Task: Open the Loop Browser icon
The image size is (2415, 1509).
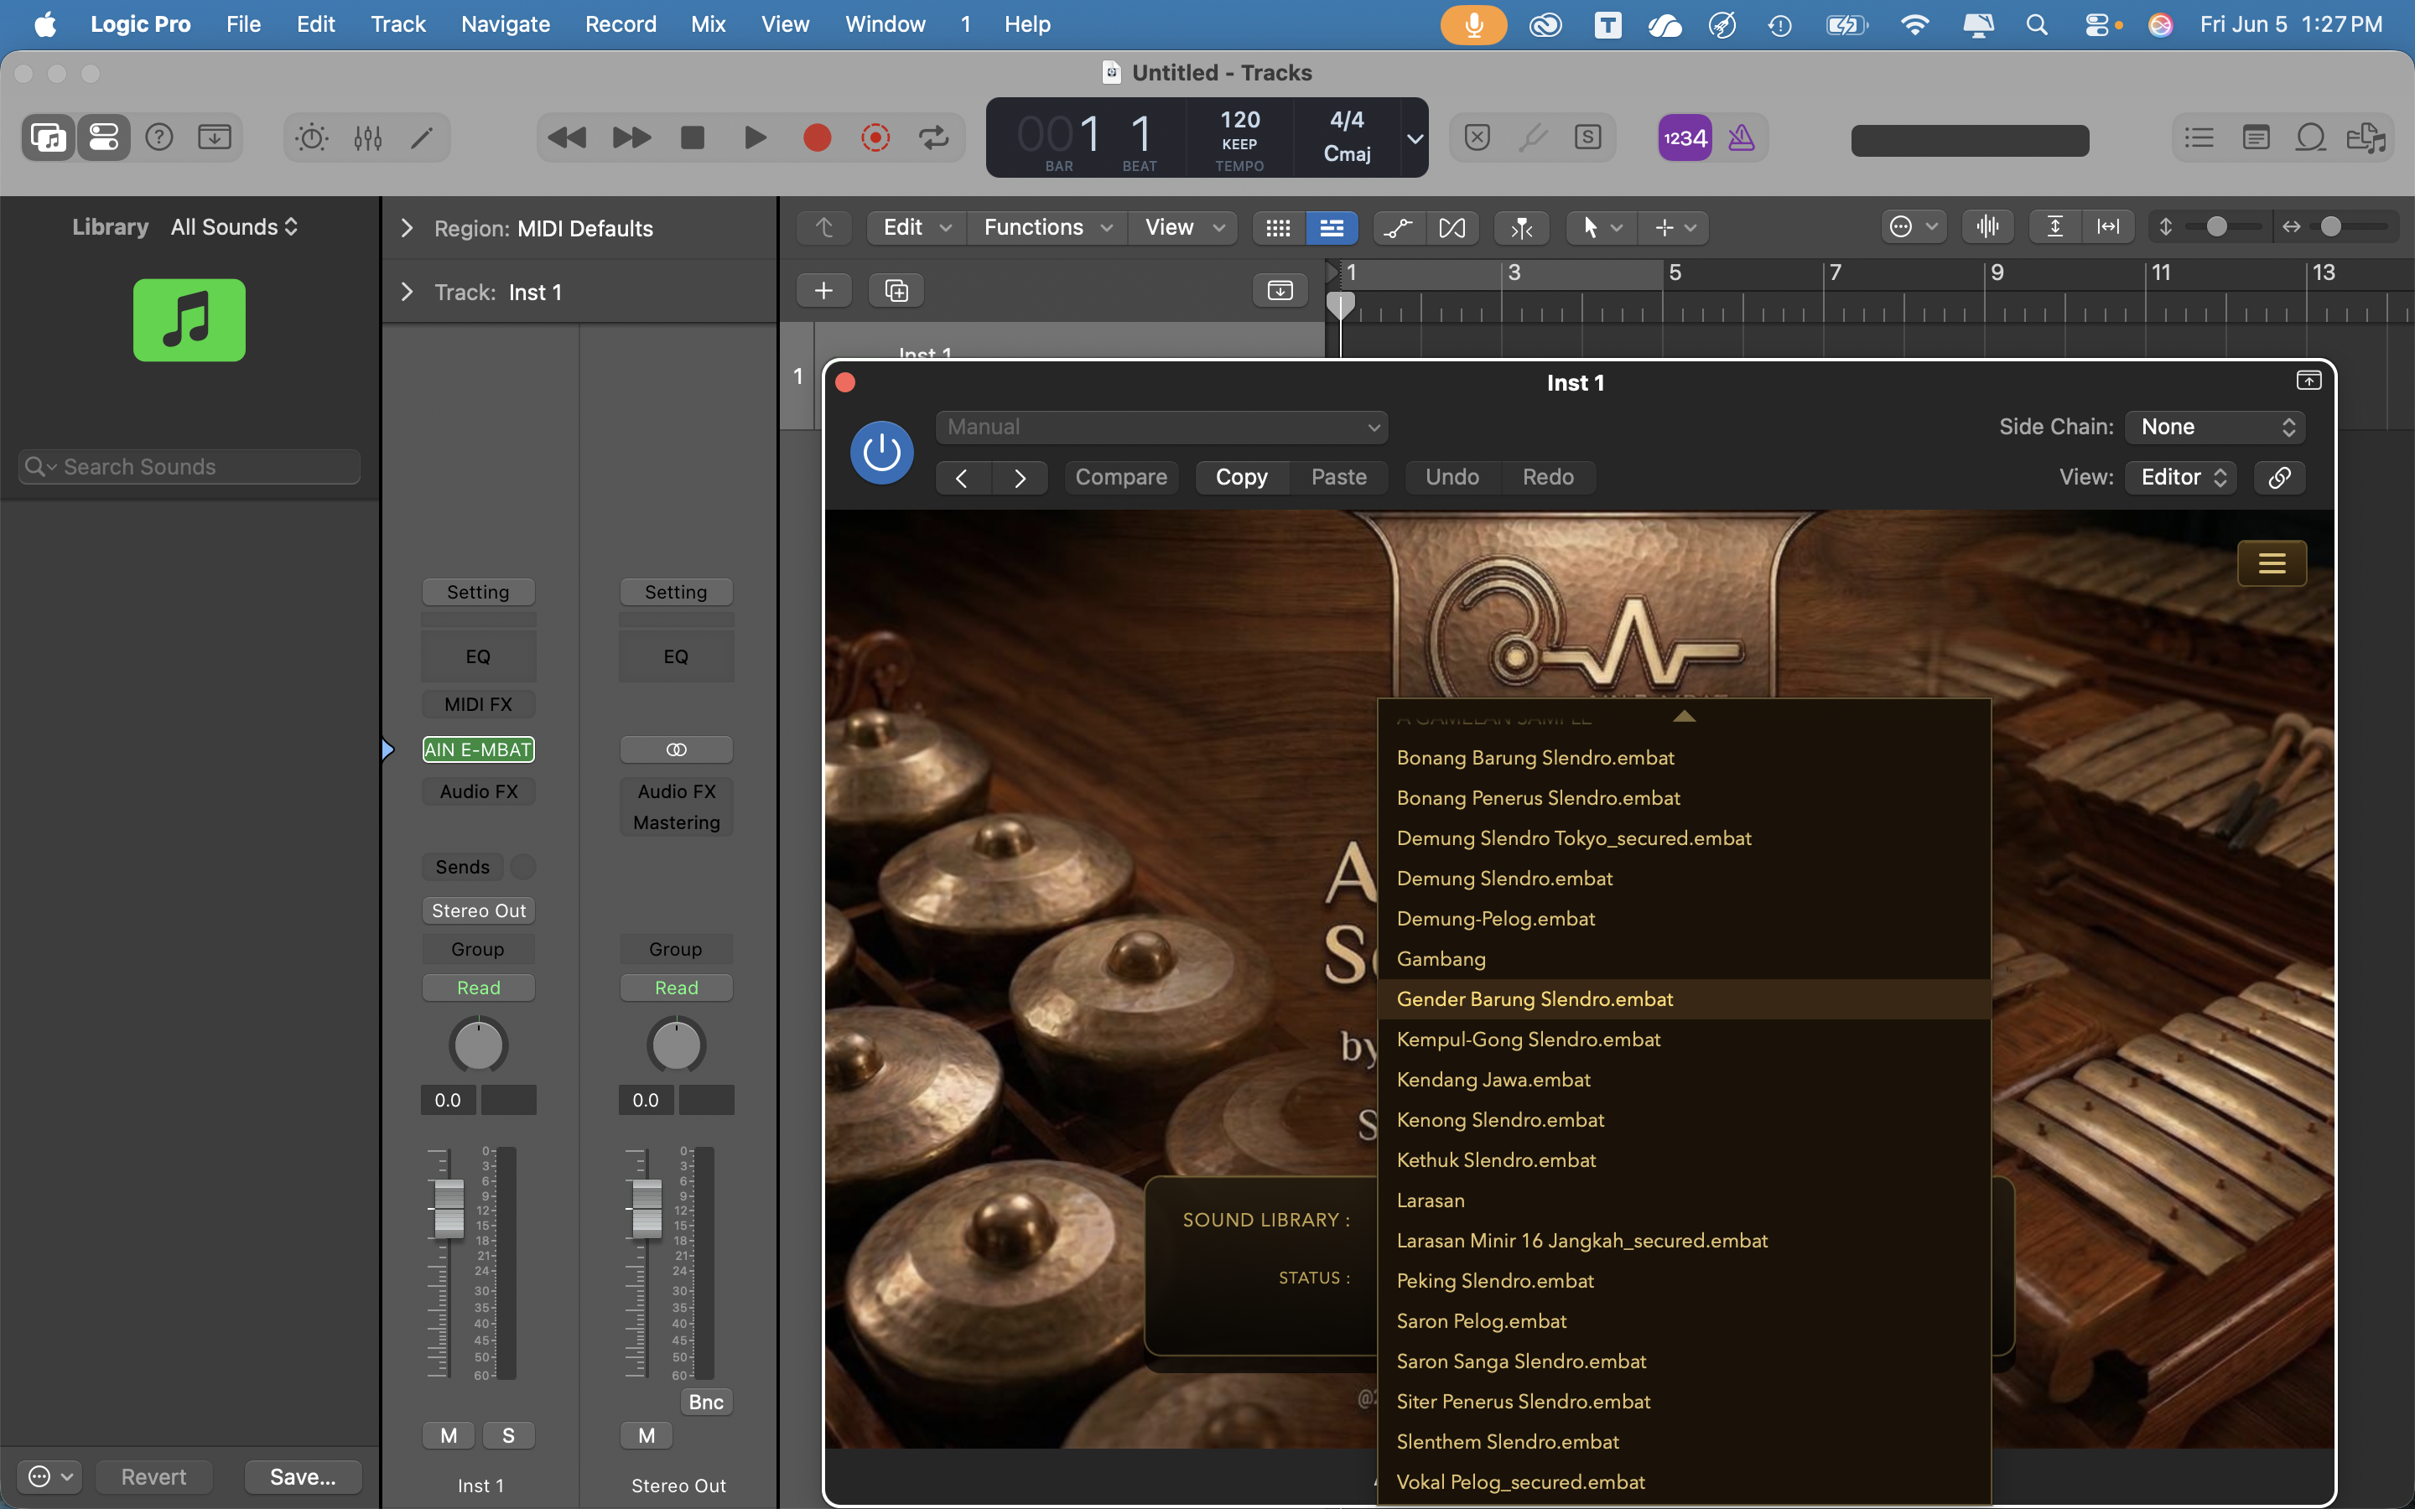Action: coord(2310,137)
